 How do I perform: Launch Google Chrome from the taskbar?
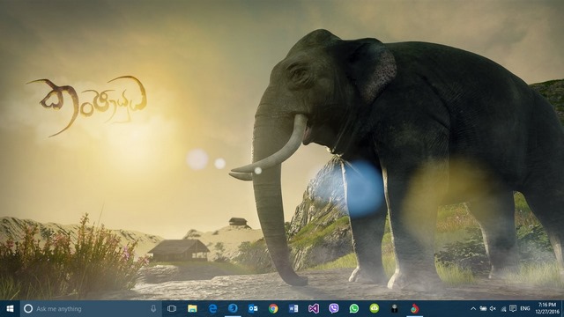click(273, 309)
